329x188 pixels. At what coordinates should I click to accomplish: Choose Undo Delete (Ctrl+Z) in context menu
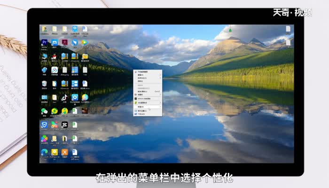pos(148,92)
